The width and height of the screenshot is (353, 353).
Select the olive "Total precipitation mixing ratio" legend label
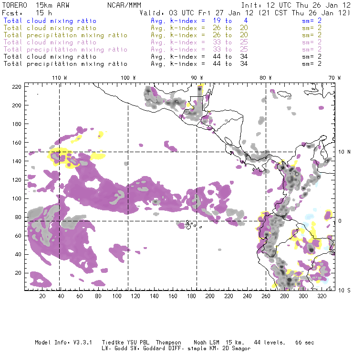click(x=65, y=35)
